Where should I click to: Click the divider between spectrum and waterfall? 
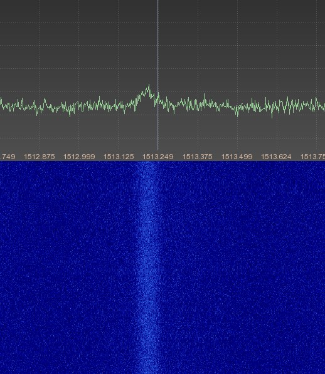(162, 161)
